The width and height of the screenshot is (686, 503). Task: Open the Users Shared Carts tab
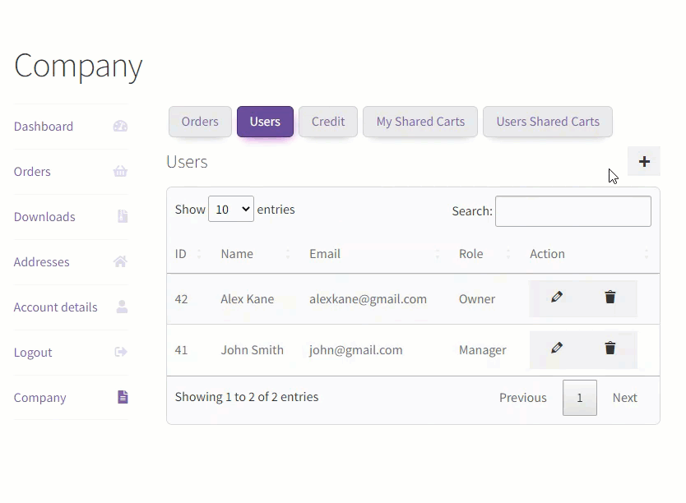(x=548, y=122)
